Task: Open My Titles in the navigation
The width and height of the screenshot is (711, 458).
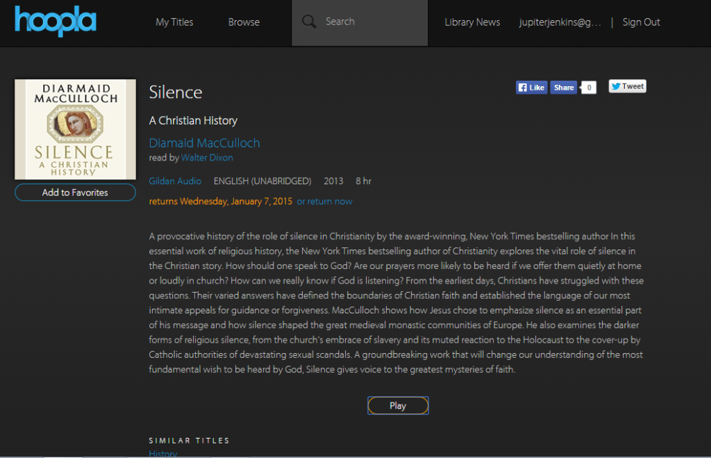Action: pyautogui.click(x=174, y=22)
